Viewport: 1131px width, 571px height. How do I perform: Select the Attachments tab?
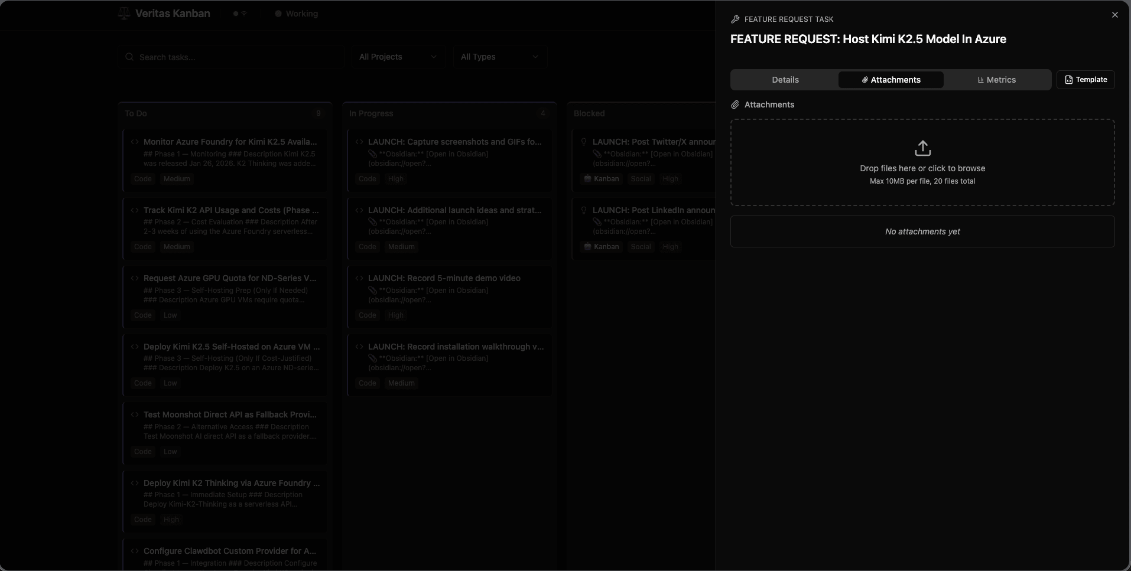tap(890, 80)
